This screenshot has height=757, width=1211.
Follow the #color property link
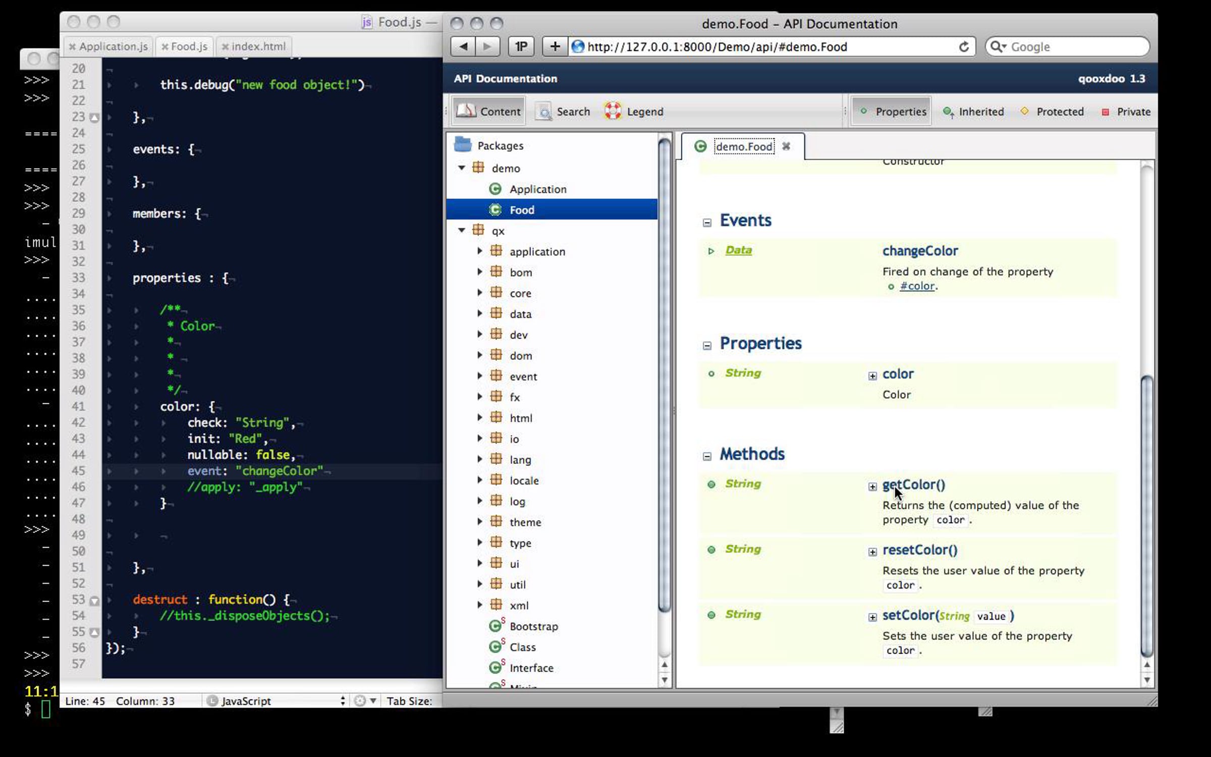[x=917, y=286]
